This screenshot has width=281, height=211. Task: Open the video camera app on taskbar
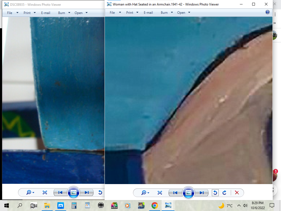pos(34,206)
